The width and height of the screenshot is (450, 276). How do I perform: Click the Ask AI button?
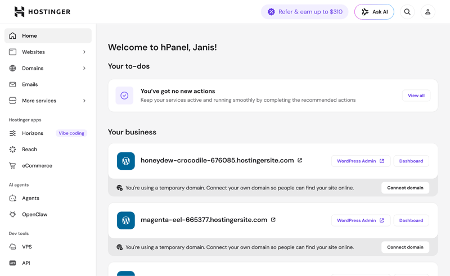pyautogui.click(x=374, y=12)
